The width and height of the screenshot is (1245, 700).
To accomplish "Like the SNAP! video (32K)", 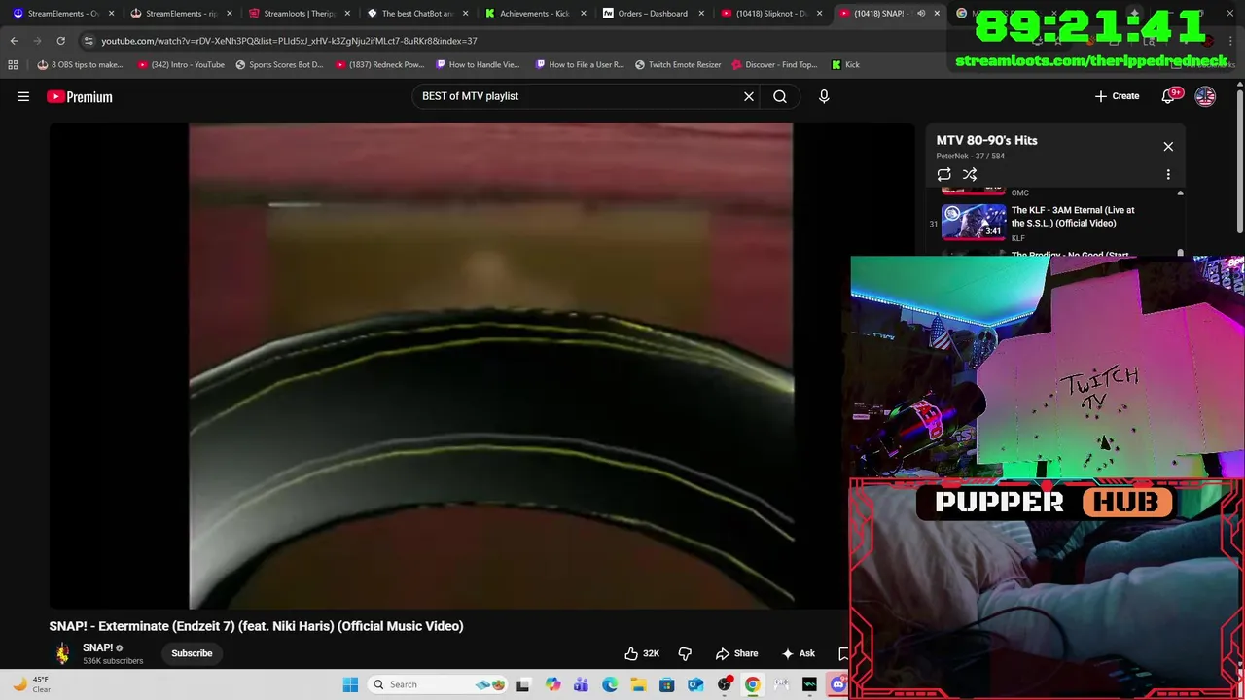I will pos(642,653).
